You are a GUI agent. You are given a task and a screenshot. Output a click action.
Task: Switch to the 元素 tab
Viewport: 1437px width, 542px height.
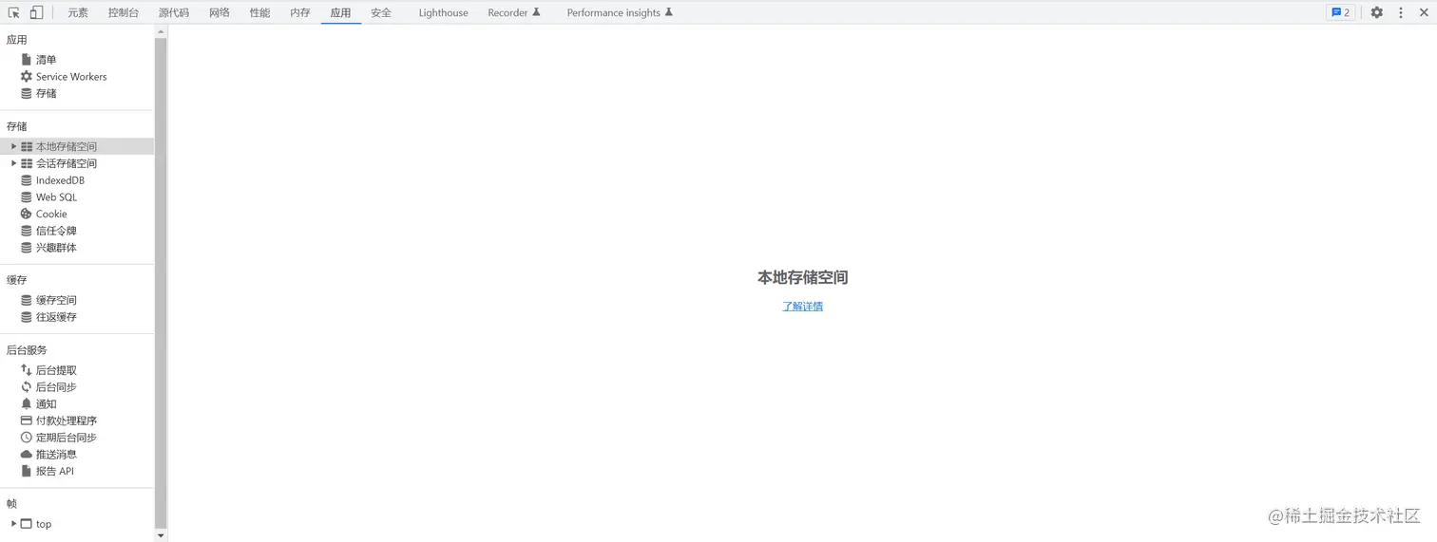(78, 12)
